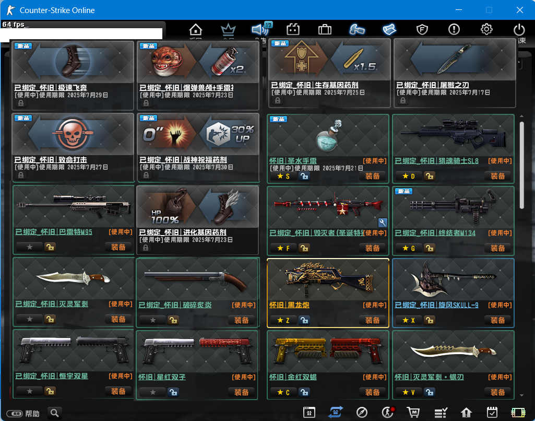Toggle the favorite star D on 猎魂骑士SL8
Image resolution: width=535 pixels, height=421 pixels.
409,176
